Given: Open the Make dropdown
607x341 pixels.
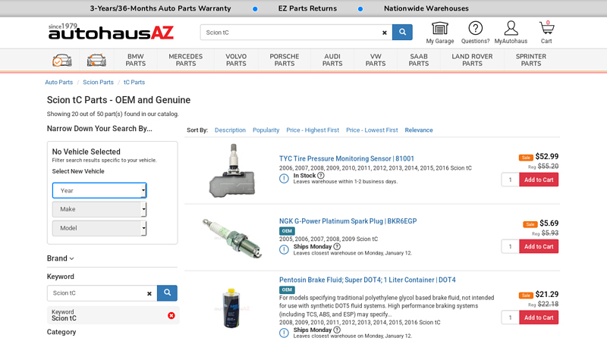Looking at the screenshot, I should [99, 209].
